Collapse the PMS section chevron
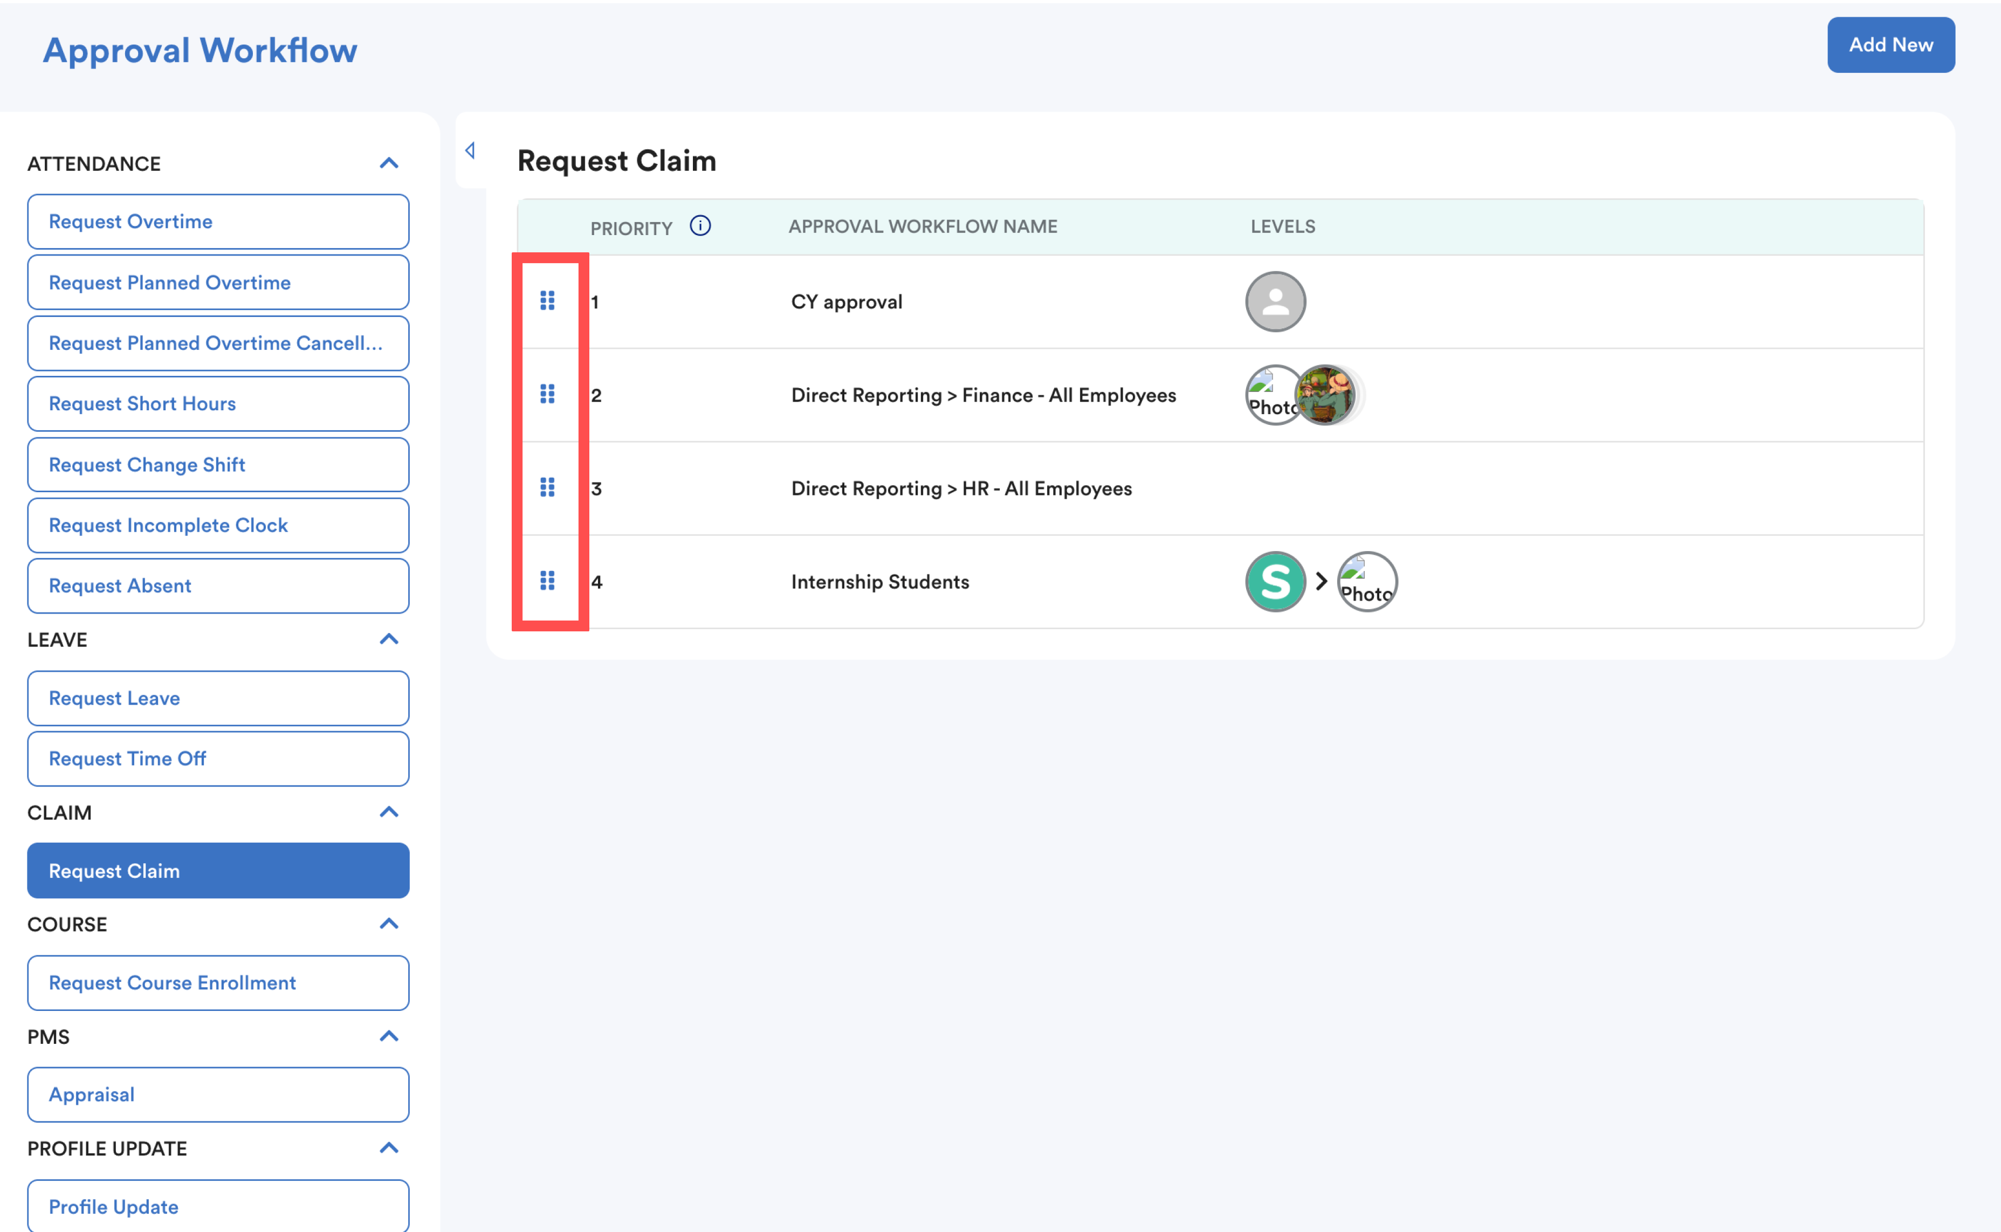2001x1232 pixels. click(389, 1036)
